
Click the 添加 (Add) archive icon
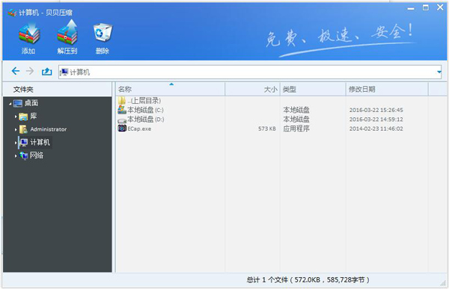coord(29,34)
